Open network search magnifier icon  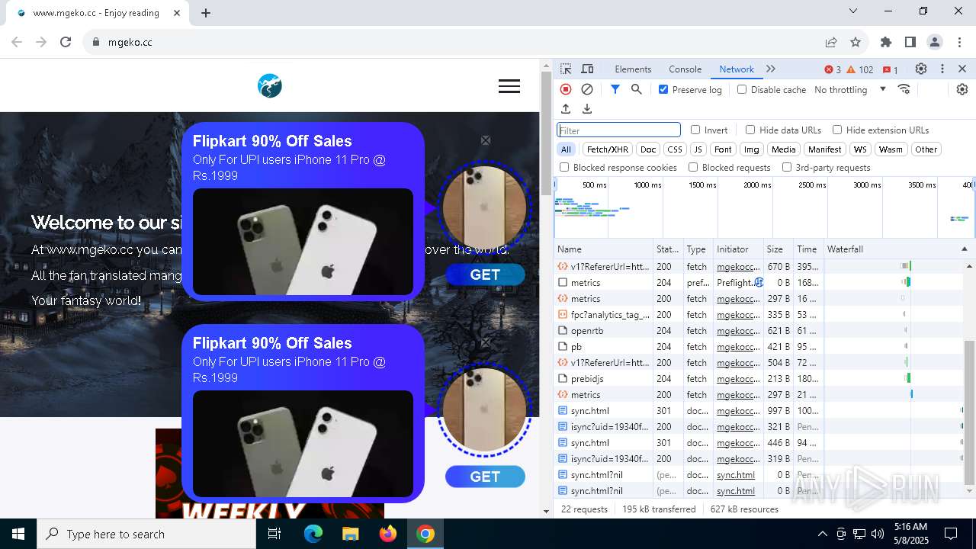(637, 89)
